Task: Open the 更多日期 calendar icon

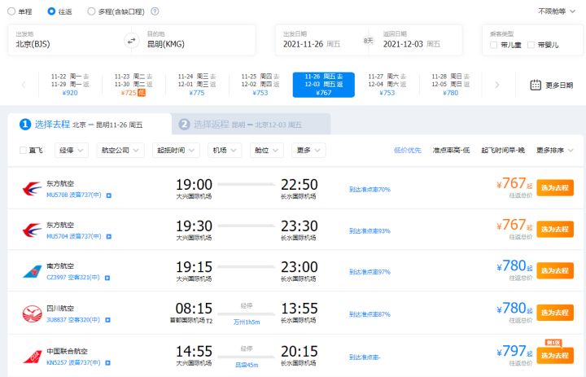Action: (536, 85)
